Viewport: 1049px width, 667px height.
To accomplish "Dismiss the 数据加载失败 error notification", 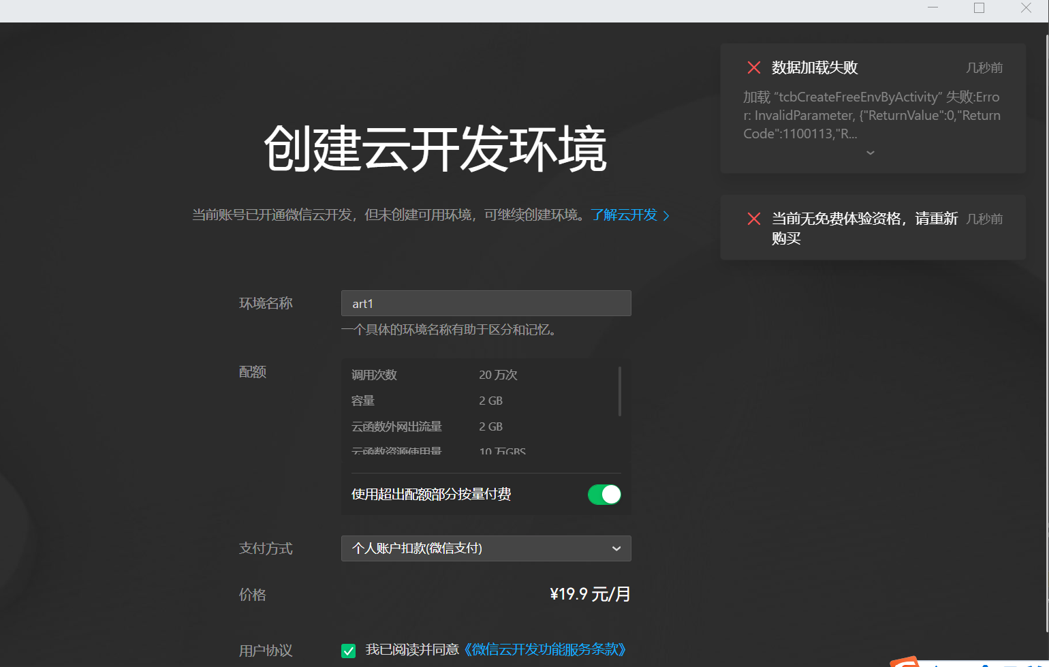I will (753, 67).
